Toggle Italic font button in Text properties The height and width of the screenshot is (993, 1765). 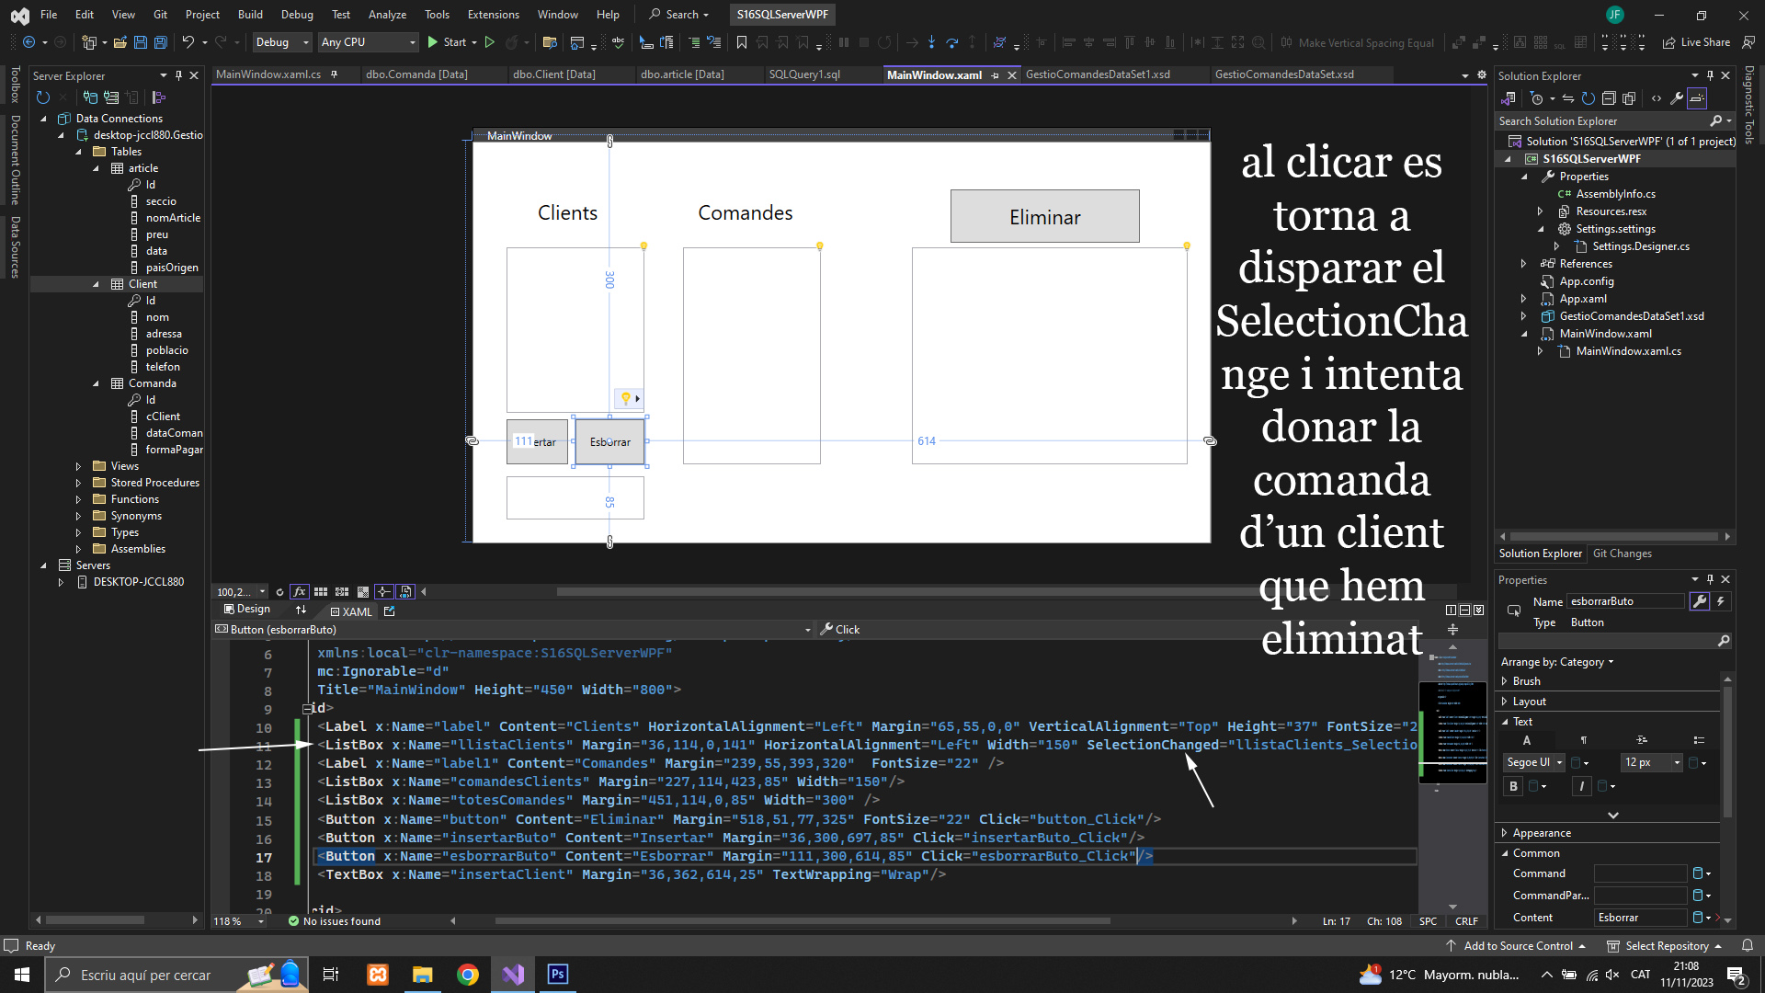coord(1581,786)
